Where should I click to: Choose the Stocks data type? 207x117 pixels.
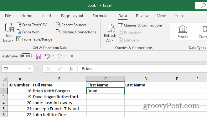coord(183,32)
